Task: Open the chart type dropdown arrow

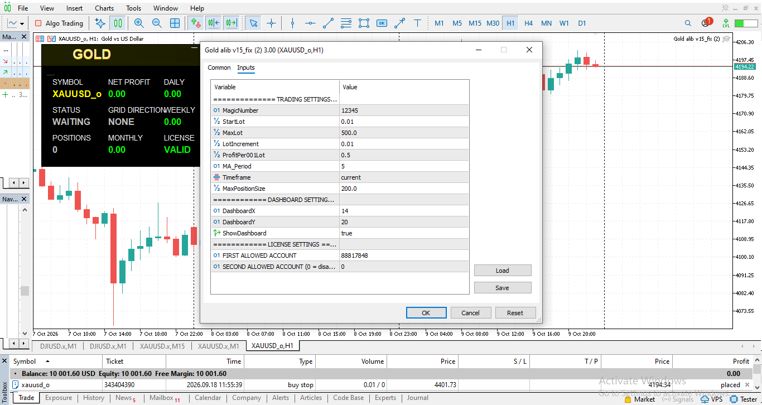Action: click(22, 23)
